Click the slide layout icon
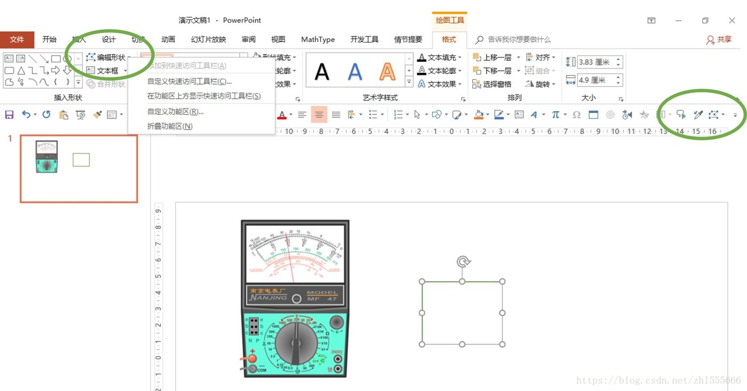Viewport: 747px width, 391px height. coord(112,114)
